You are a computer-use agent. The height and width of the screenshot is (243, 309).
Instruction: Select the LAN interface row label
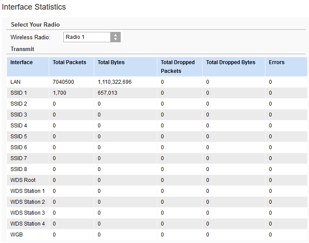(15, 82)
